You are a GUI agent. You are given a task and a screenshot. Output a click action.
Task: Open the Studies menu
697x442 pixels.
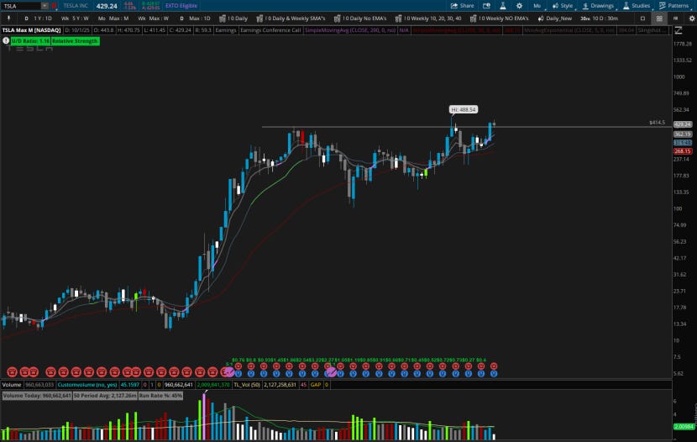tap(637, 6)
